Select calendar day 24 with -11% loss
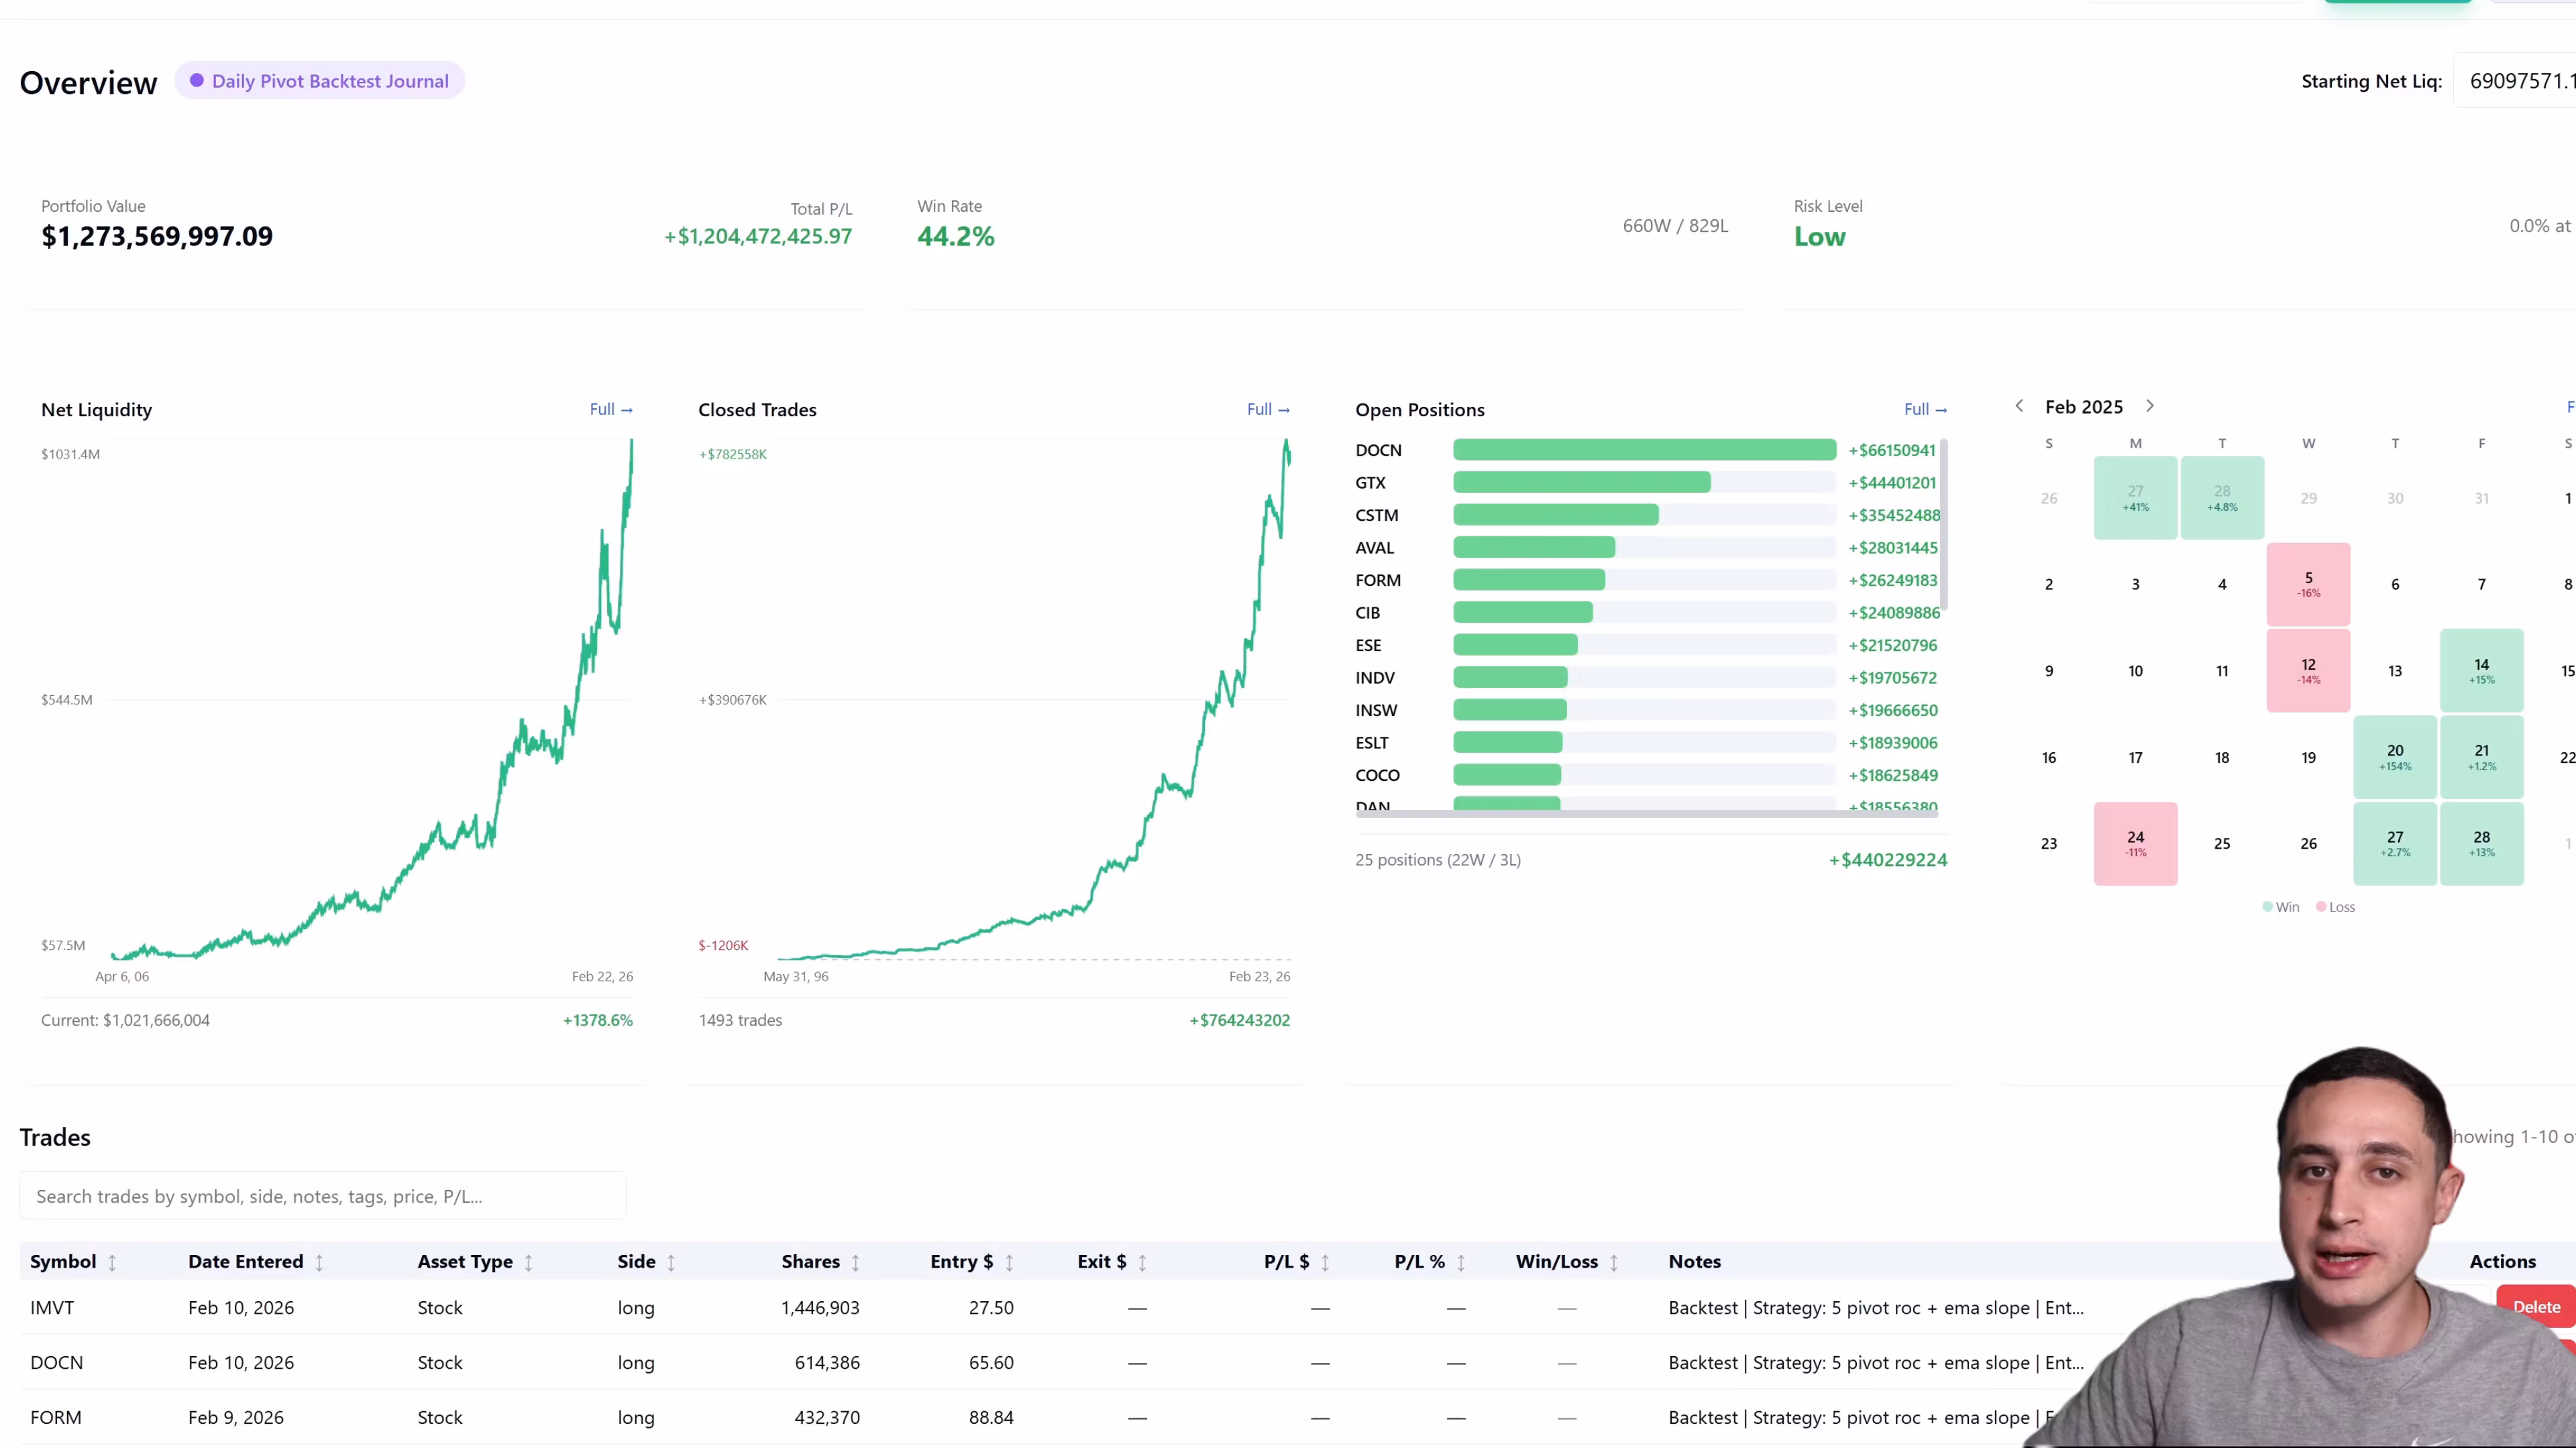Viewport: 2576px width, 1448px height. click(x=2135, y=843)
